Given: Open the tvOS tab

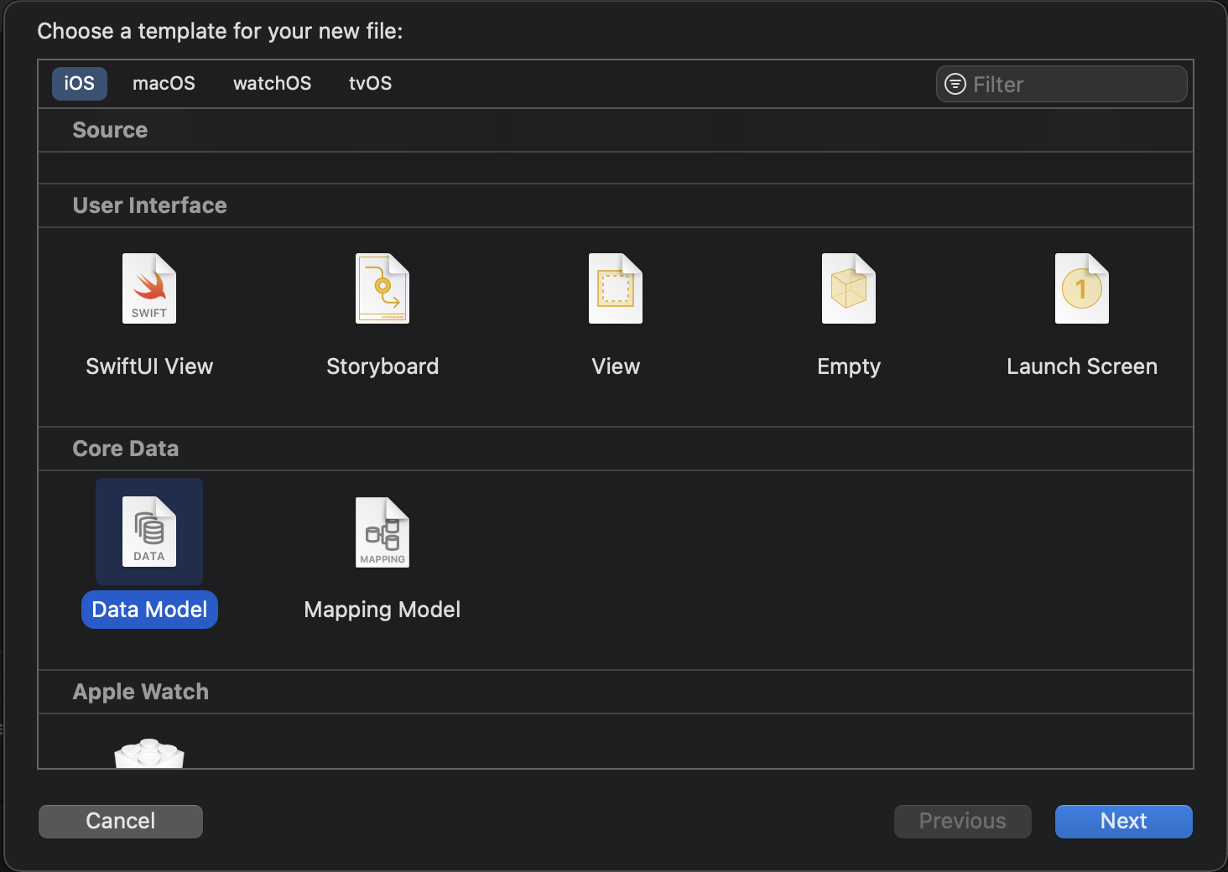Looking at the screenshot, I should [370, 84].
